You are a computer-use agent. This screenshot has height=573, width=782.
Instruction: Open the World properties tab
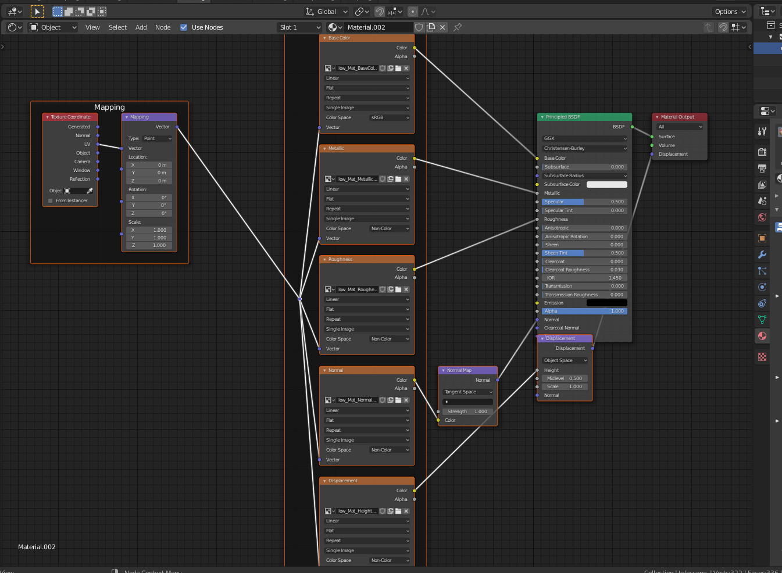coord(762,217)
